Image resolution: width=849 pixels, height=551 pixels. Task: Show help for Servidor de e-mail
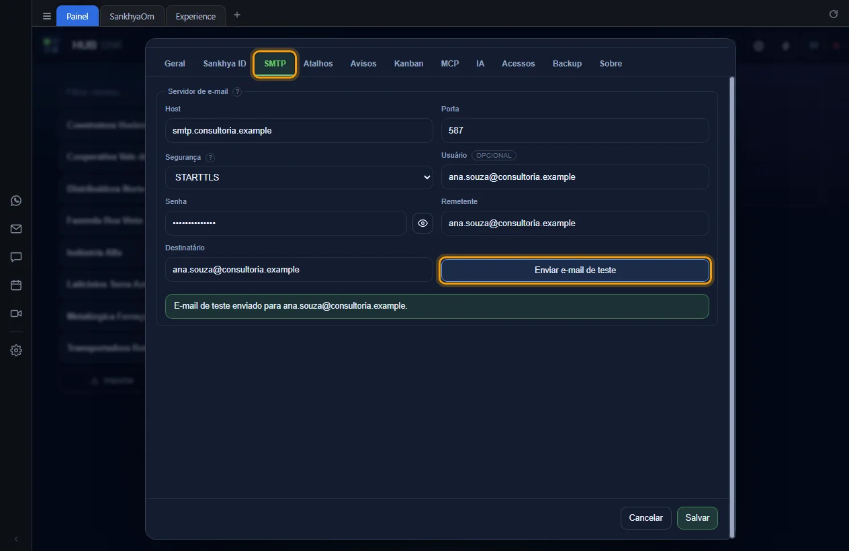coord(237,91)
